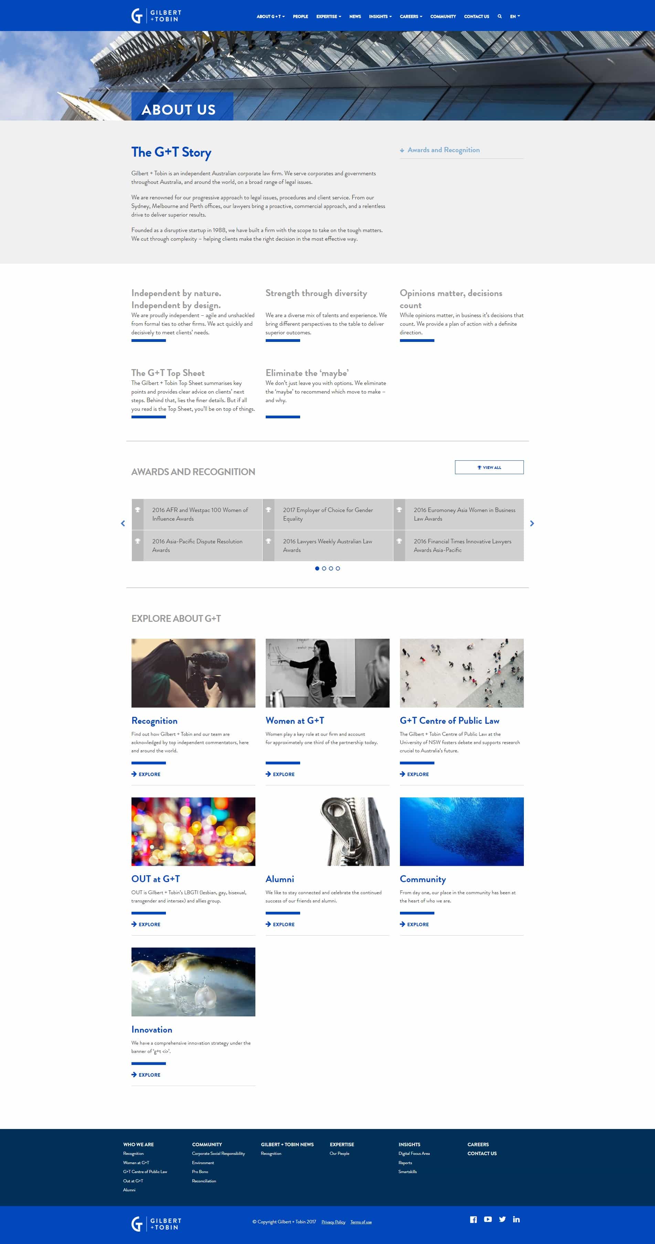Click trophy icon beside Lawyers Weekly award
This screenshot has height=1244, width=655.
[x=268, y=541]
